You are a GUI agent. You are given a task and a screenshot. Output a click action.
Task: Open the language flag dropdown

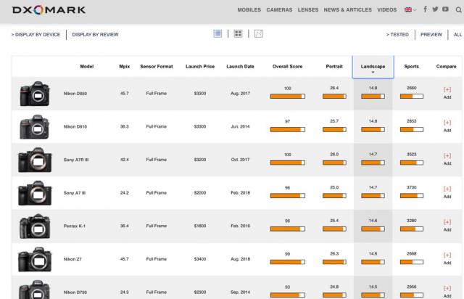[x=409, y=10]
